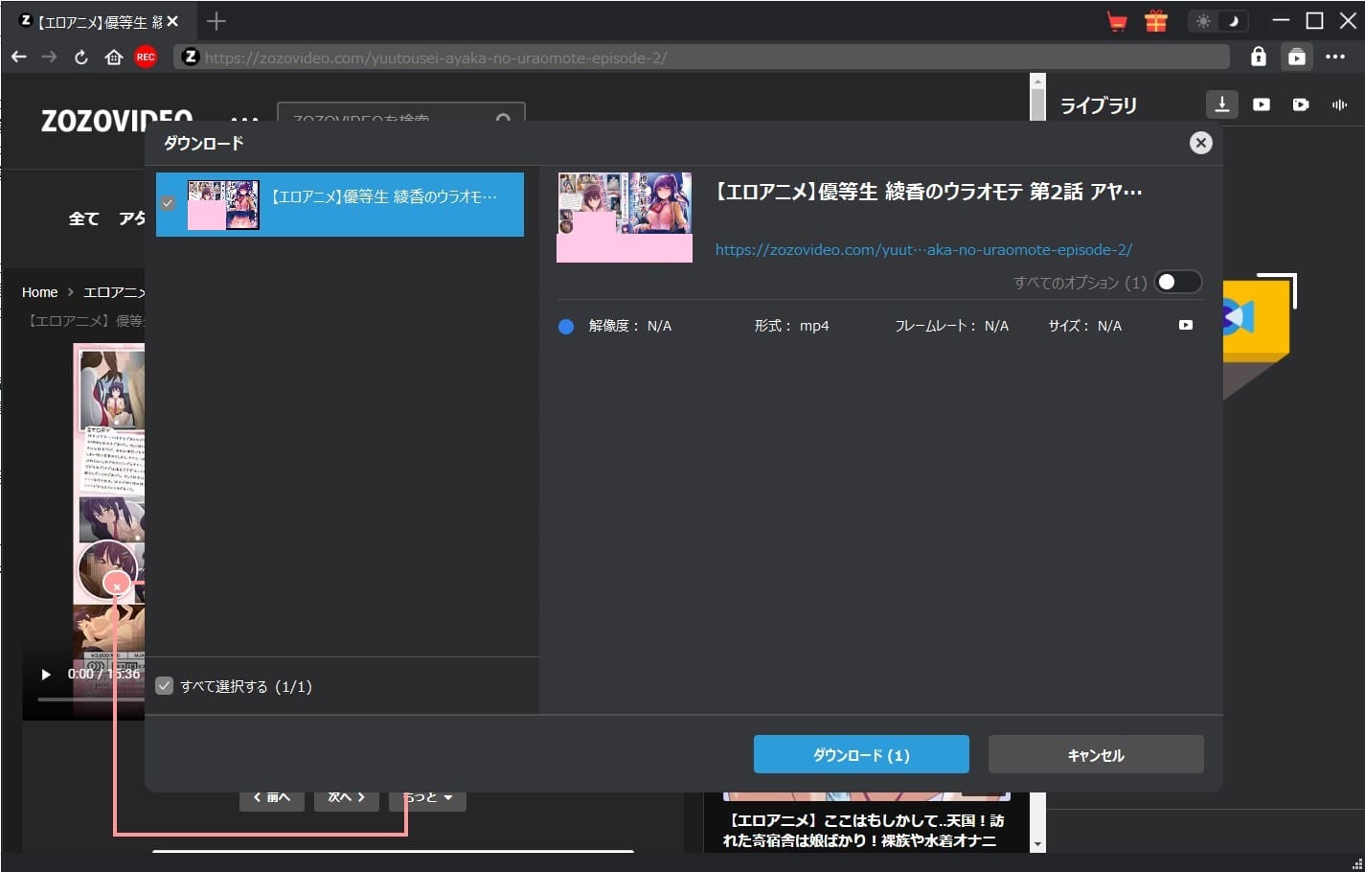
Task: Open the download queue icon beside the padlock
Action: (x=1296, y=57)
